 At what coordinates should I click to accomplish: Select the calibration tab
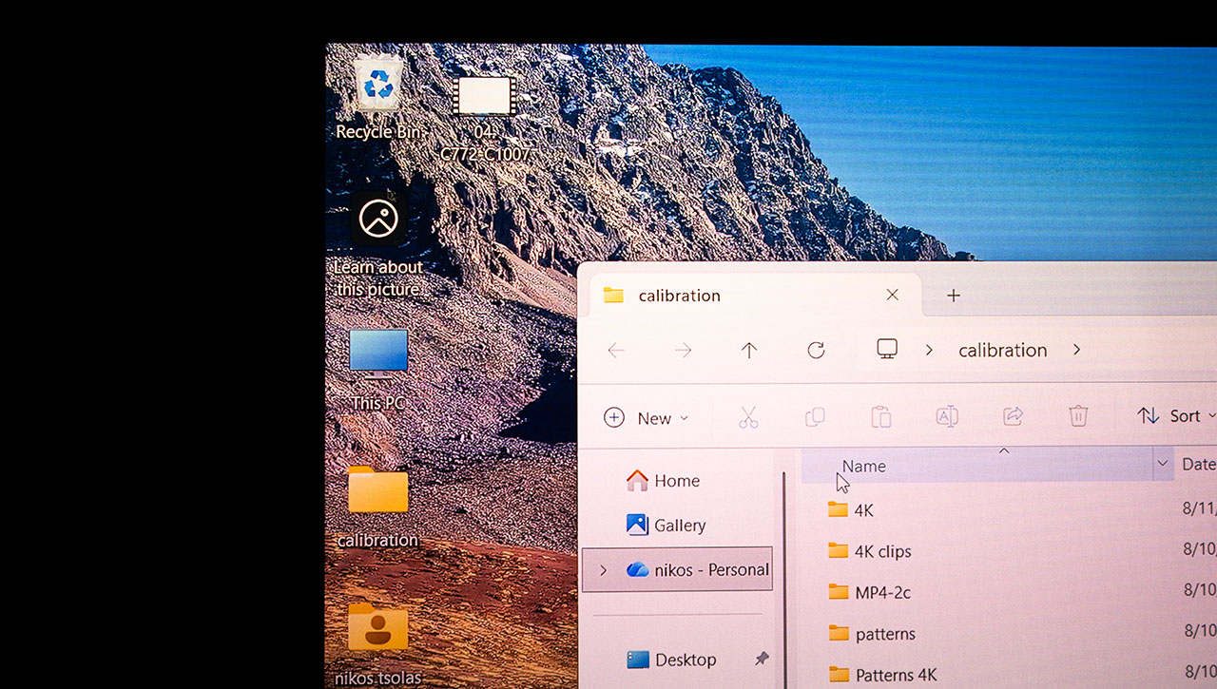[680, 296]
